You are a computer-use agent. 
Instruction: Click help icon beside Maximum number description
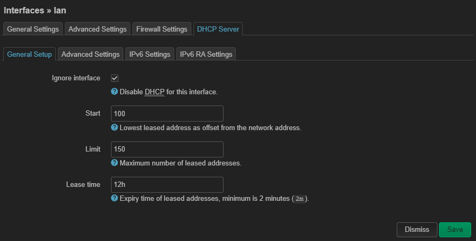[x=114, y=163]
